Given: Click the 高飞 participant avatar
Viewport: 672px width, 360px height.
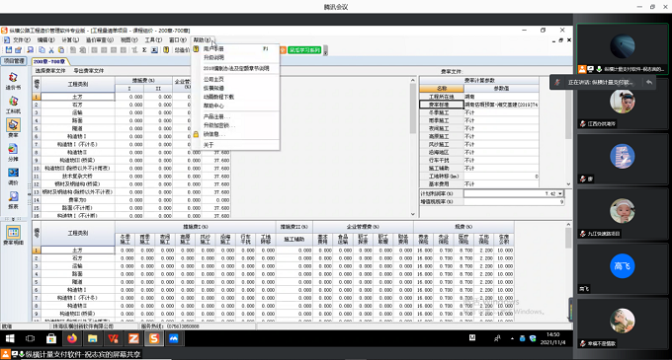Looking at the screenshot, I should click(623, 266).
